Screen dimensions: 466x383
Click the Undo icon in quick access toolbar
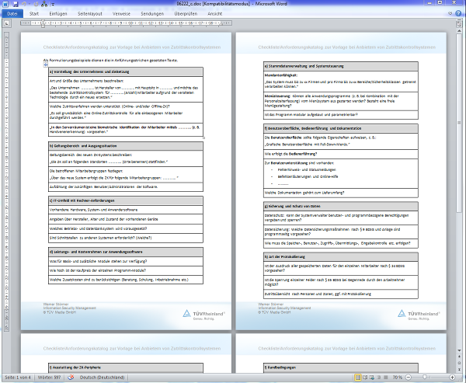pyautogui.click(x=23, y=4)
